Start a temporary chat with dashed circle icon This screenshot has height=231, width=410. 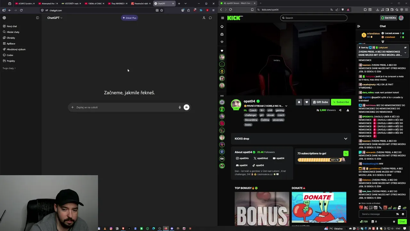pos(210,18)
